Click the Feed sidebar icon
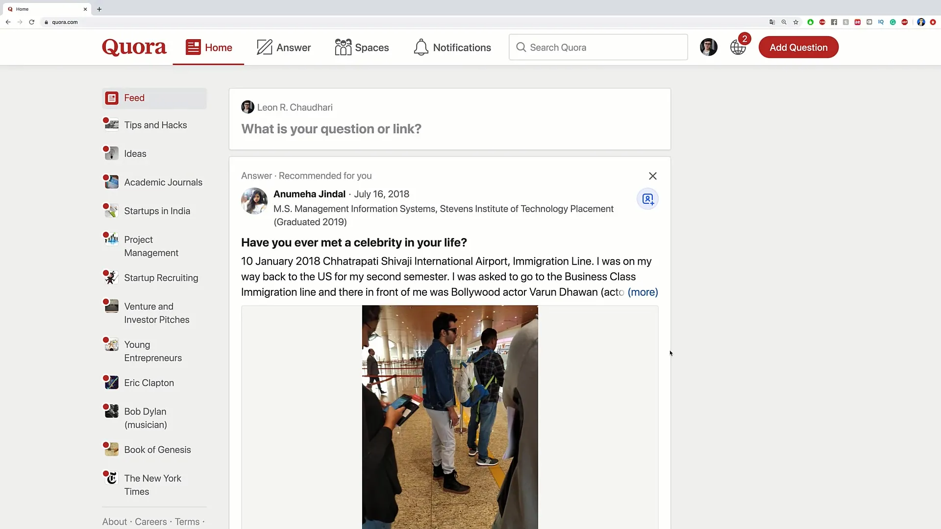Viewport: 941px width, 529px height. 111,97
